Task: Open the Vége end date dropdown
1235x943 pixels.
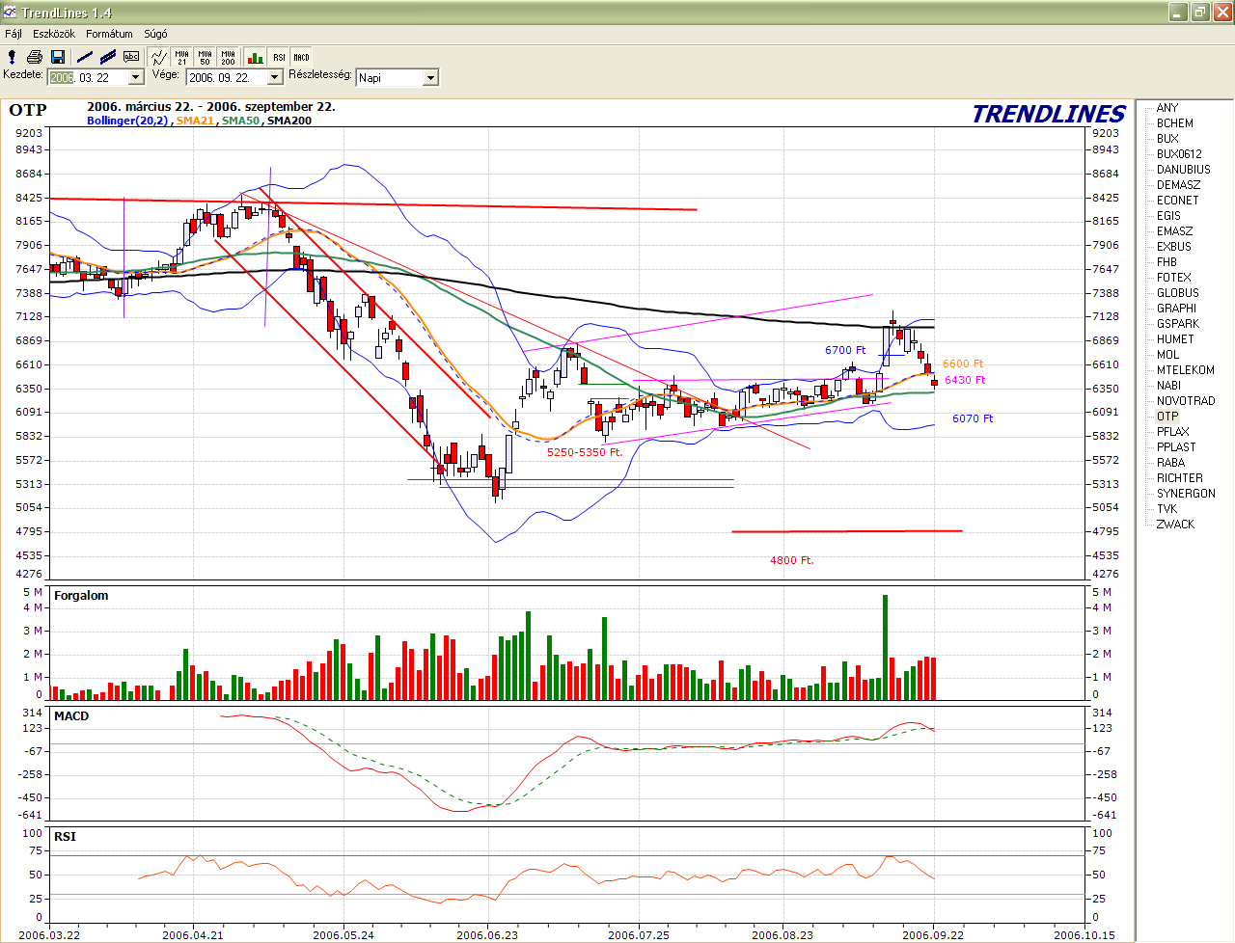Action: pyautogui.click(x=275, y=77)
